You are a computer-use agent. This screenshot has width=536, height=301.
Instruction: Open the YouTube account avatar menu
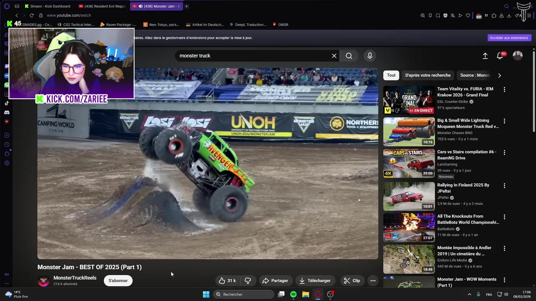[518, 56]
